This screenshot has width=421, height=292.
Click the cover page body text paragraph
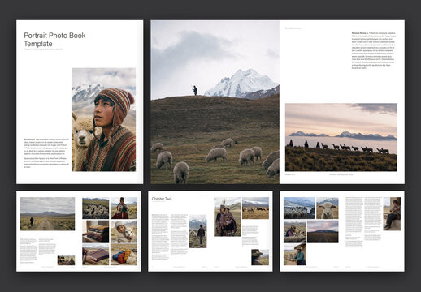point(46,153)
